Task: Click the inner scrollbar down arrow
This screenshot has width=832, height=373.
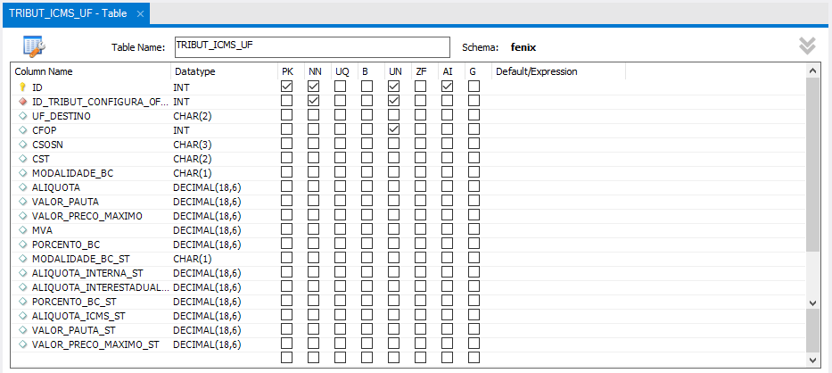Action: [x=812, y=303]
